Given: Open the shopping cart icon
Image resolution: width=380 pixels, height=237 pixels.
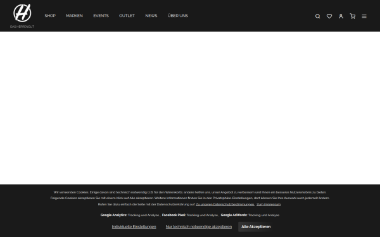Looking at the screenshot, I should click(352, 16).
